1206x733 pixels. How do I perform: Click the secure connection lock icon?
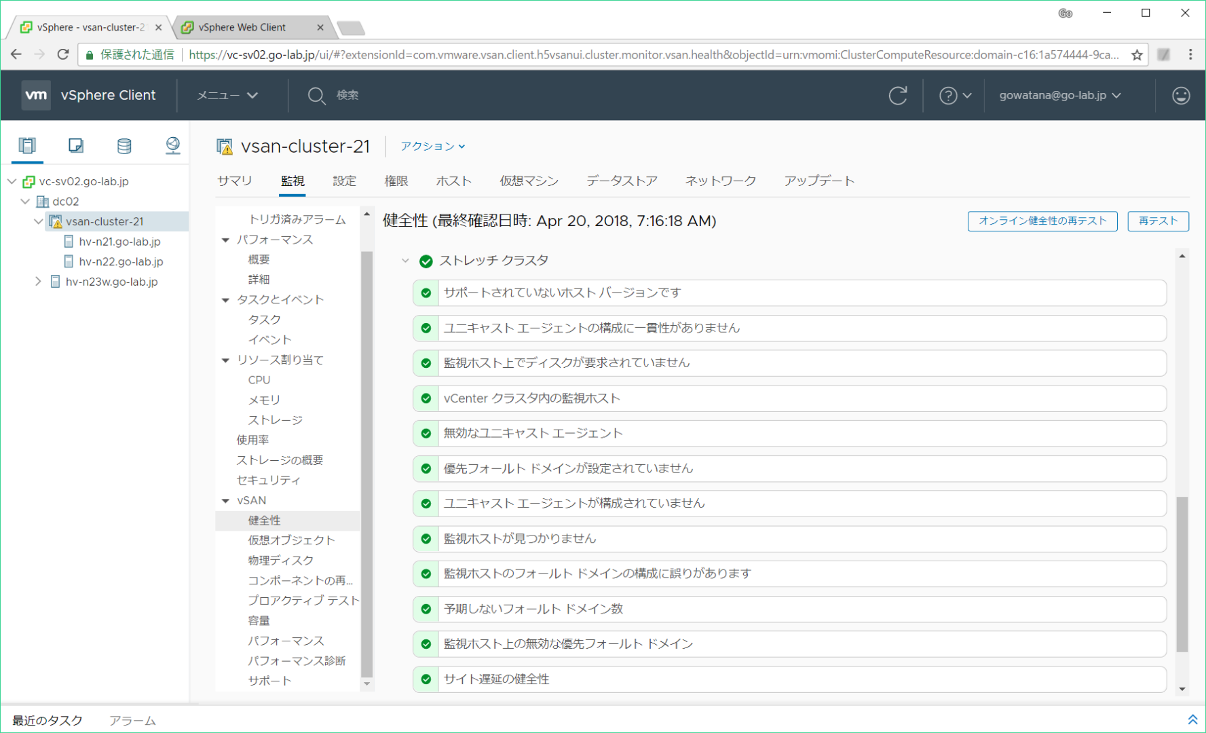coord(90,55)
